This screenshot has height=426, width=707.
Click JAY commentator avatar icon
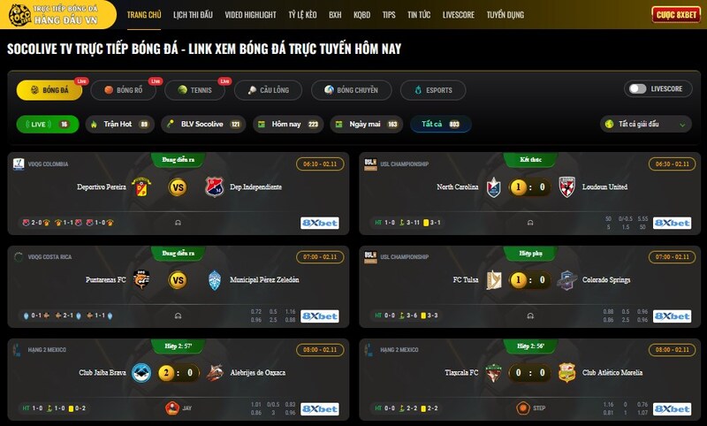172,408
